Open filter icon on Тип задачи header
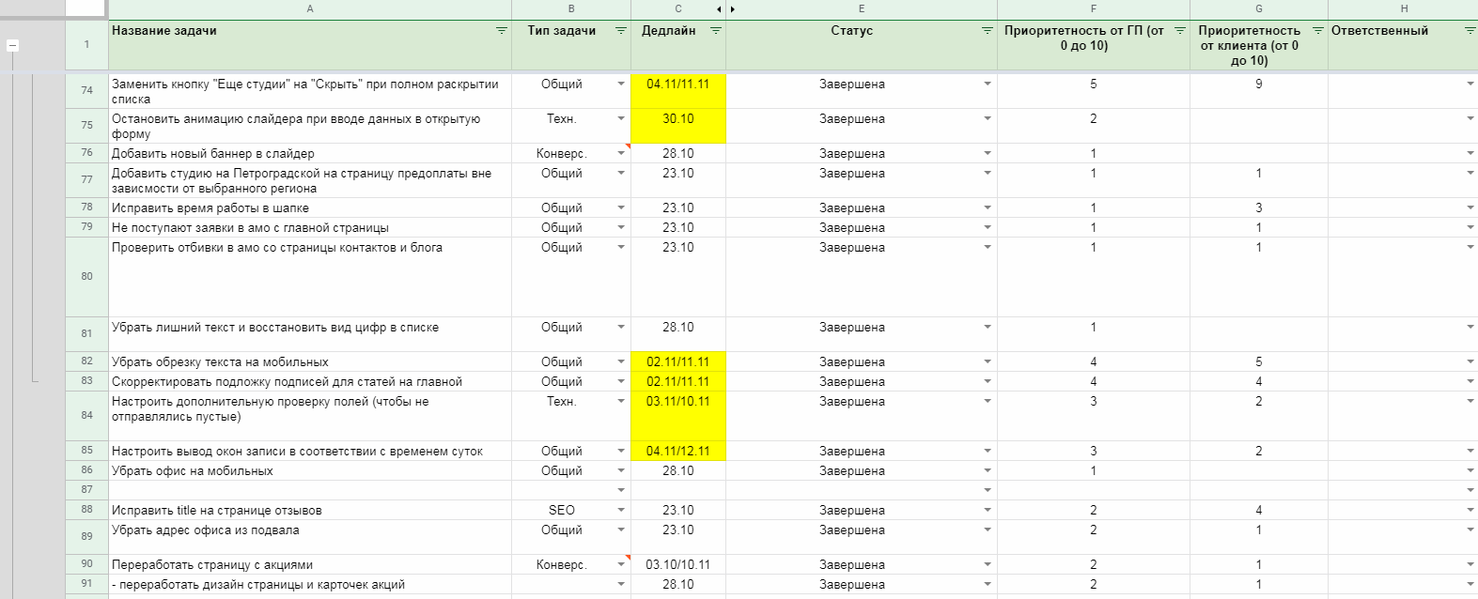 click(620, 31)
